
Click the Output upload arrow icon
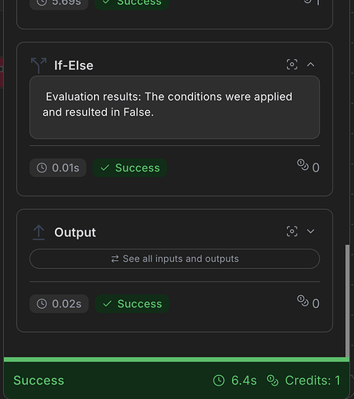click(x=39, y=232)
